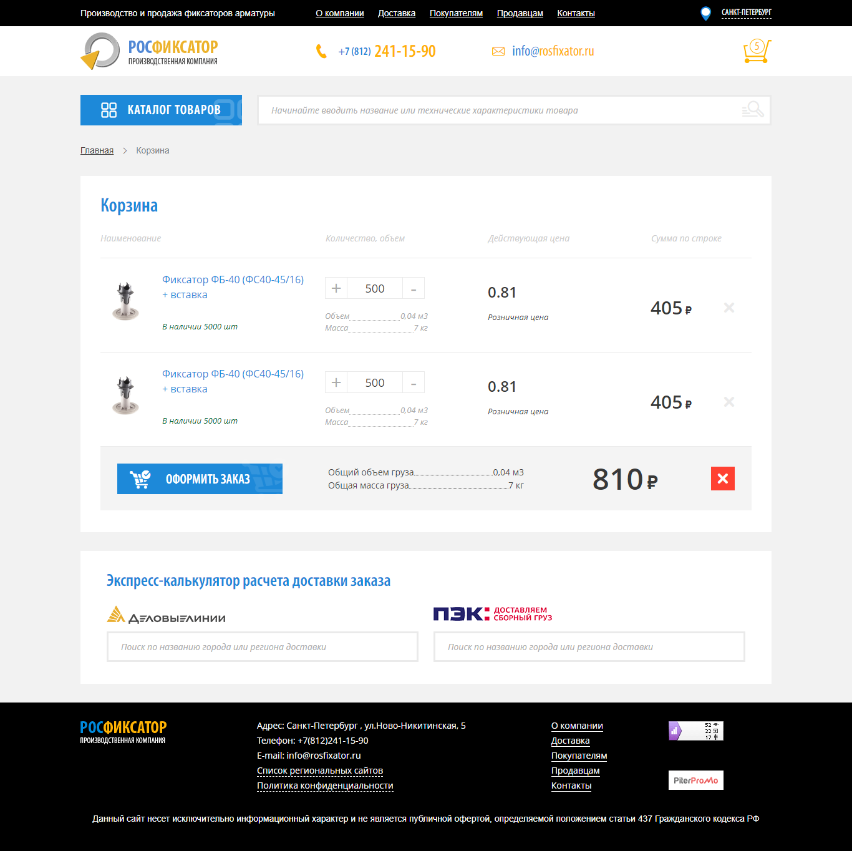Screen dimensions: 852x851
Task: Click the red clear-cart X button
Action: tap(722, 479)
